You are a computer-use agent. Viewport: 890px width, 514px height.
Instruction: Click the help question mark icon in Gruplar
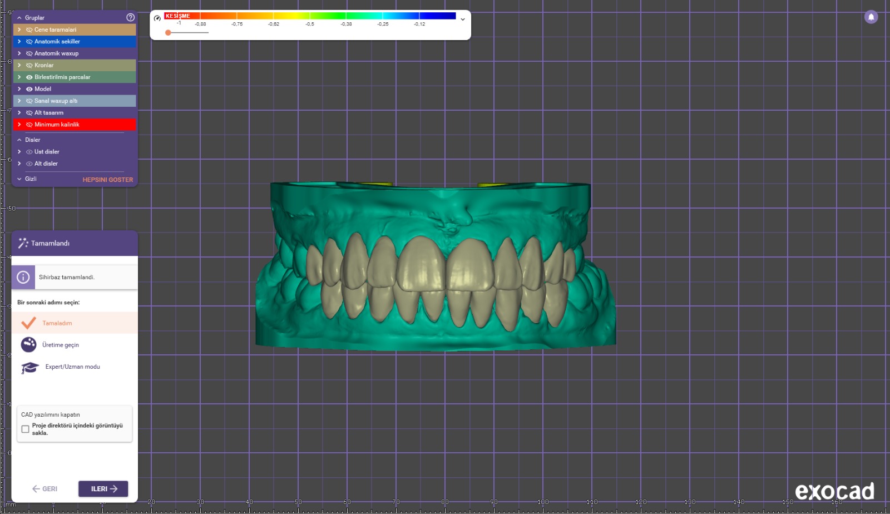[x=130, y=17]
